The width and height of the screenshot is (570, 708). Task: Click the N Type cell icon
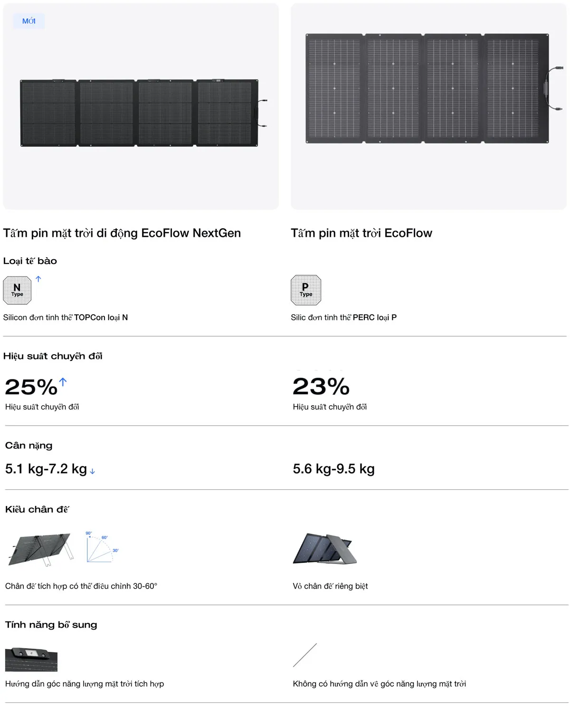(17, 290)
